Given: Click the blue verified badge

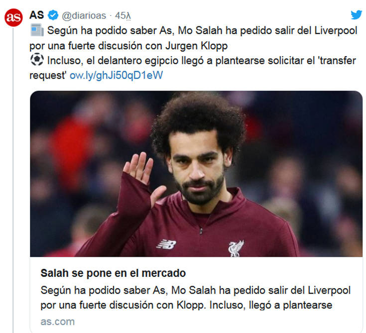Looking at the screenshot, I should 53,15.
